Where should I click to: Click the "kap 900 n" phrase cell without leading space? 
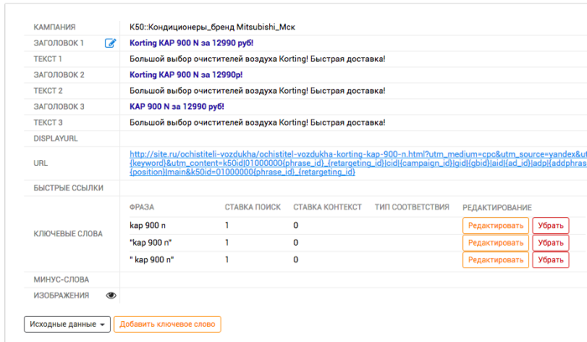click(x=150, y=243)
